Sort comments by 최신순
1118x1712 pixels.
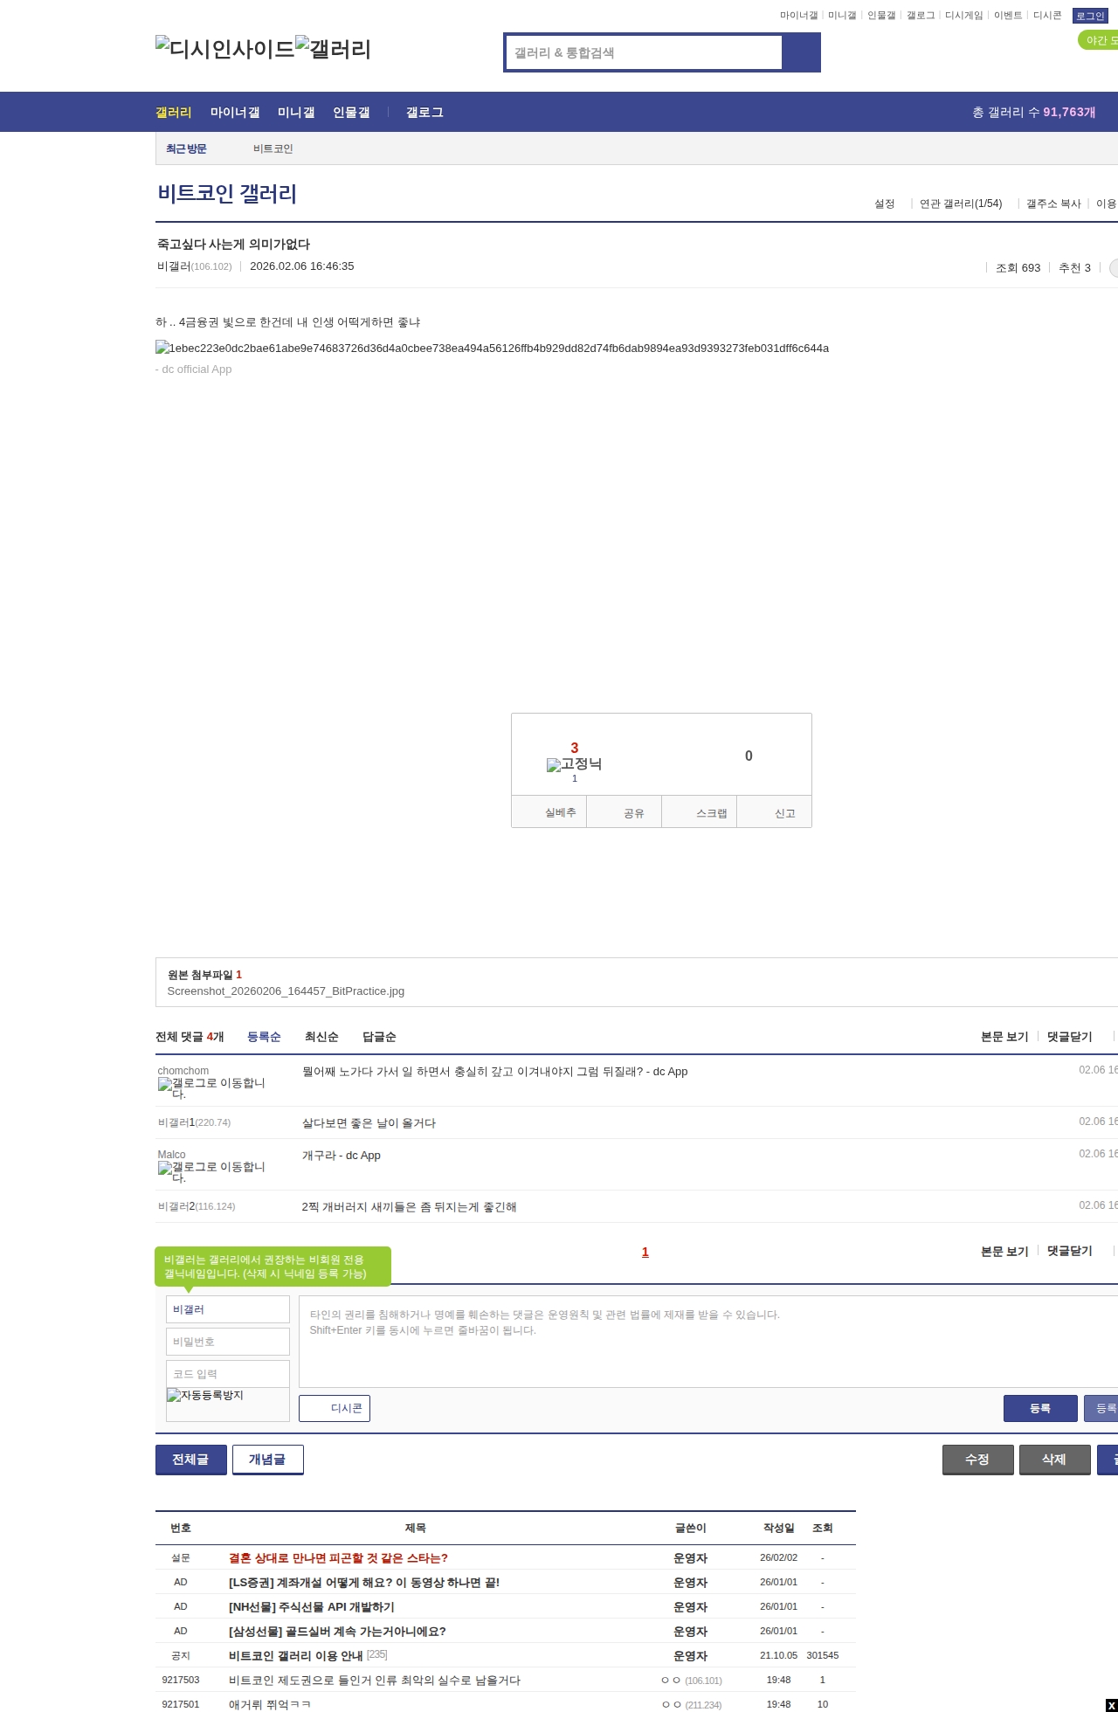point(321,1037)
